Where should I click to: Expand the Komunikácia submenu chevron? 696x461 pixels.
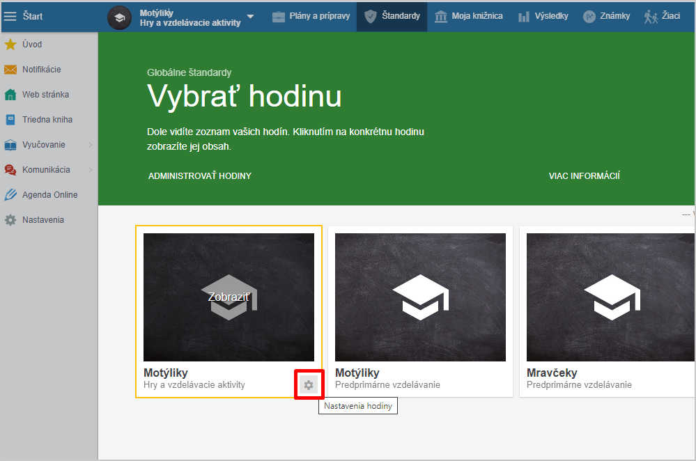click(91, 170)
